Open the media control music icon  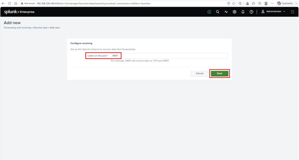click(x=247, y=3)
